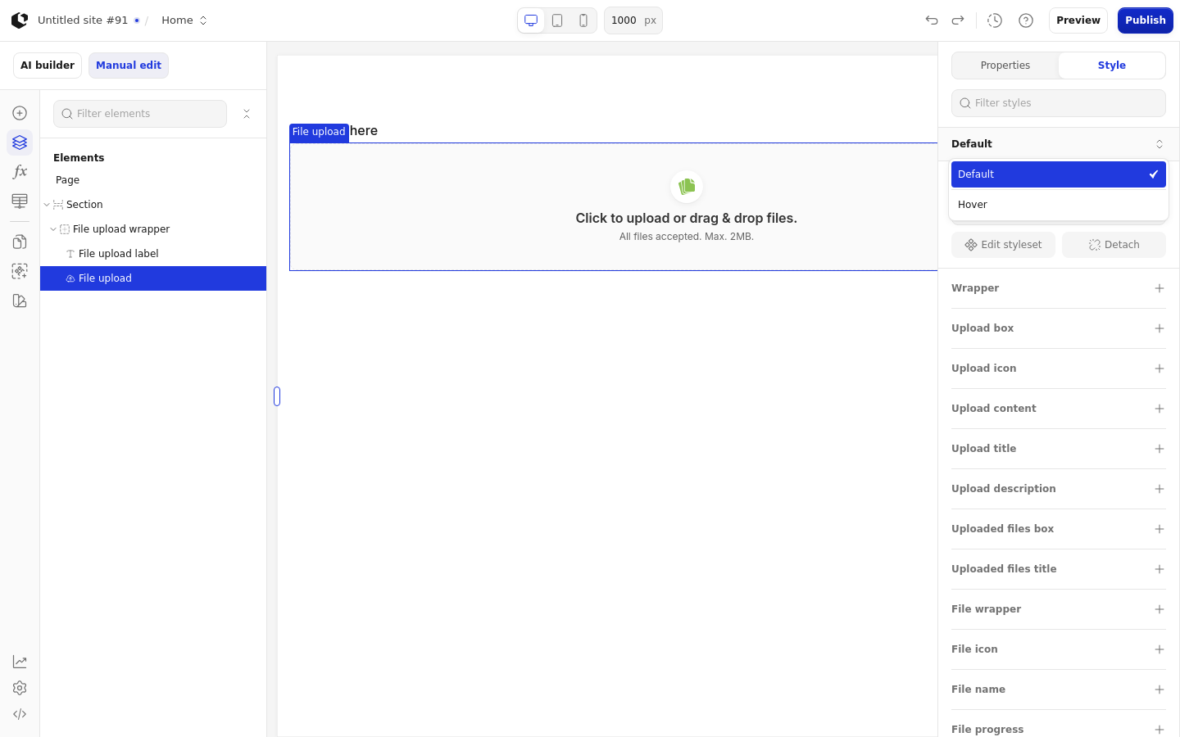Select the Hover state option
The image size is (1180, 737).
[x=1059, y=205]
